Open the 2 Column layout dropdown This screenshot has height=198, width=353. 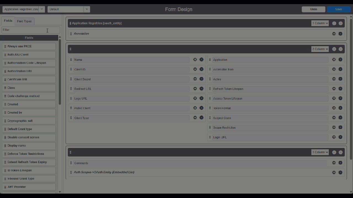tap(320, 49)
